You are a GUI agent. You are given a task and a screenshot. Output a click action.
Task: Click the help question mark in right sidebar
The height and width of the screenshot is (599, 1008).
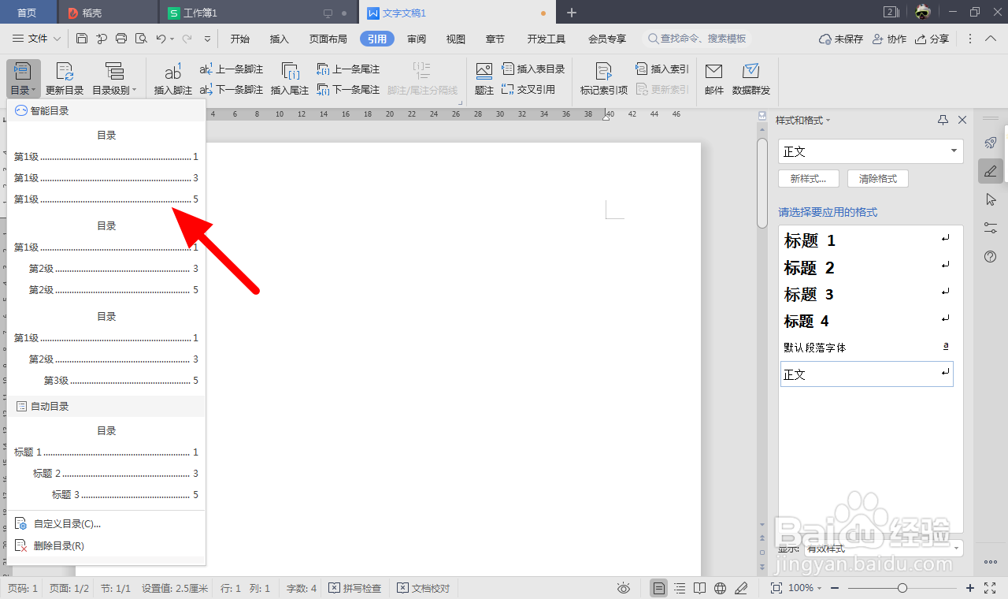991,256
